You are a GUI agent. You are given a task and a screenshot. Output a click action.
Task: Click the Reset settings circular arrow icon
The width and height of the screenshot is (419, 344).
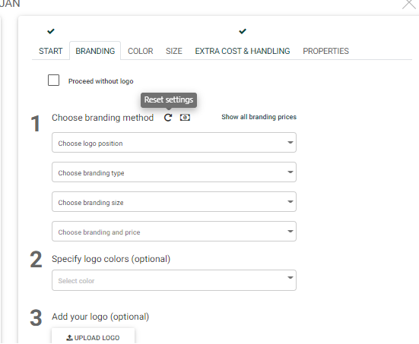pos(168,118)
